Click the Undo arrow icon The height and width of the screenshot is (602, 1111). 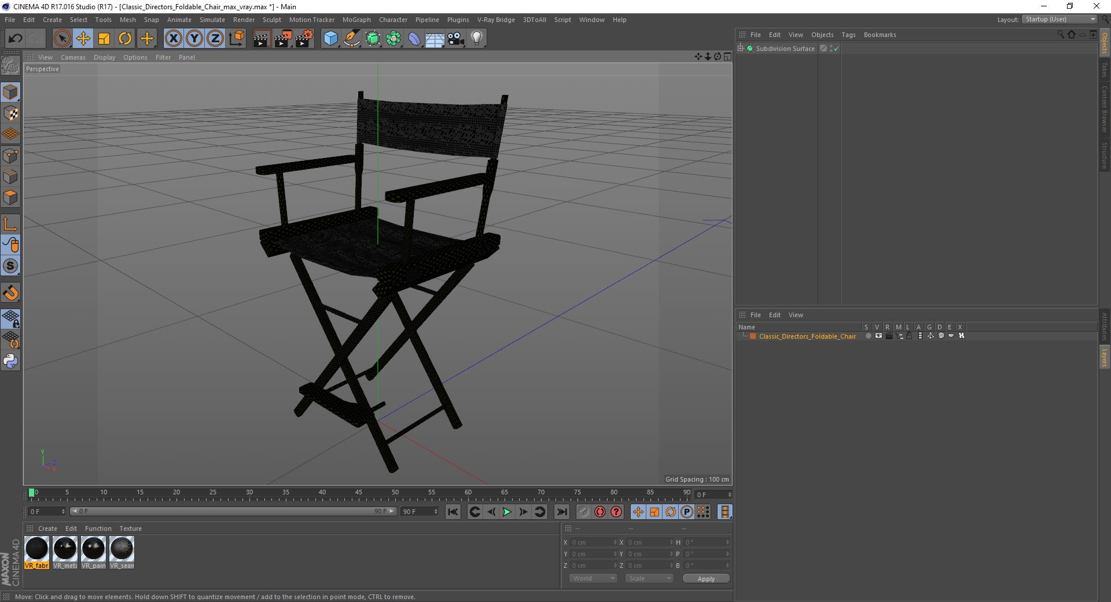(16, 39)
